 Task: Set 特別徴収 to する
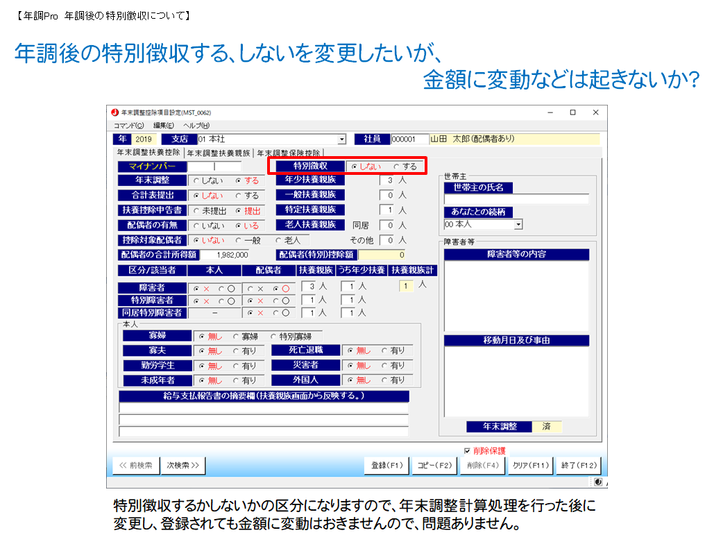pyautogui.click(x=397, y=167)
